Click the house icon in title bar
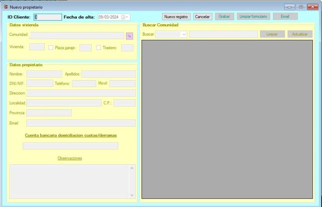This screenshot has width=322, height=207. point(6,7)
